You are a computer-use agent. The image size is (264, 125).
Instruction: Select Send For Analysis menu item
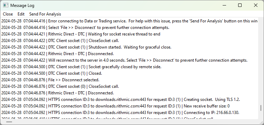[x=45, y=14]
